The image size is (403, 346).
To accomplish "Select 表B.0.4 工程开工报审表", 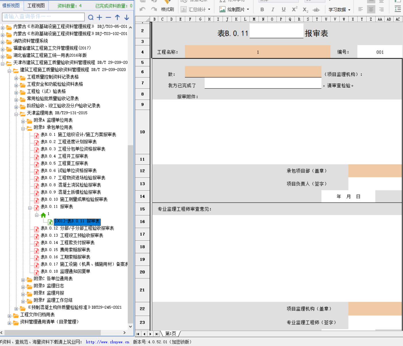I will tap(64, 156).
